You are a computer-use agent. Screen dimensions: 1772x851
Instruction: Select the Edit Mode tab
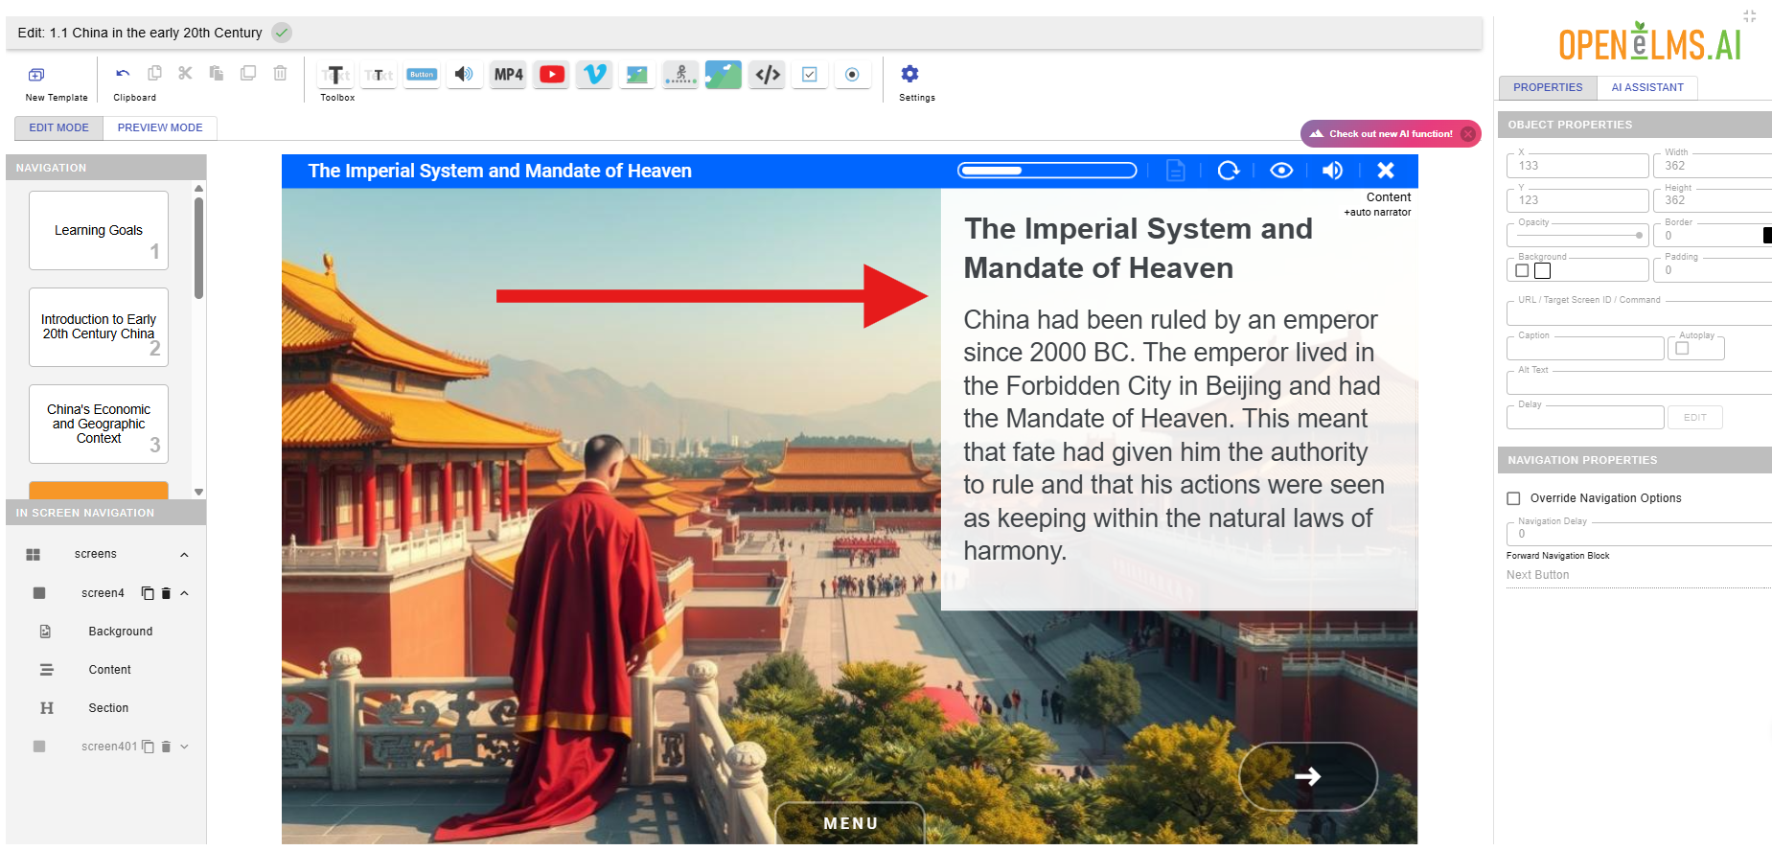click(58, 127)
